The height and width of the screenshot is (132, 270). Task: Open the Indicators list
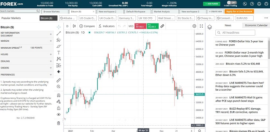[x=106, y=26]
